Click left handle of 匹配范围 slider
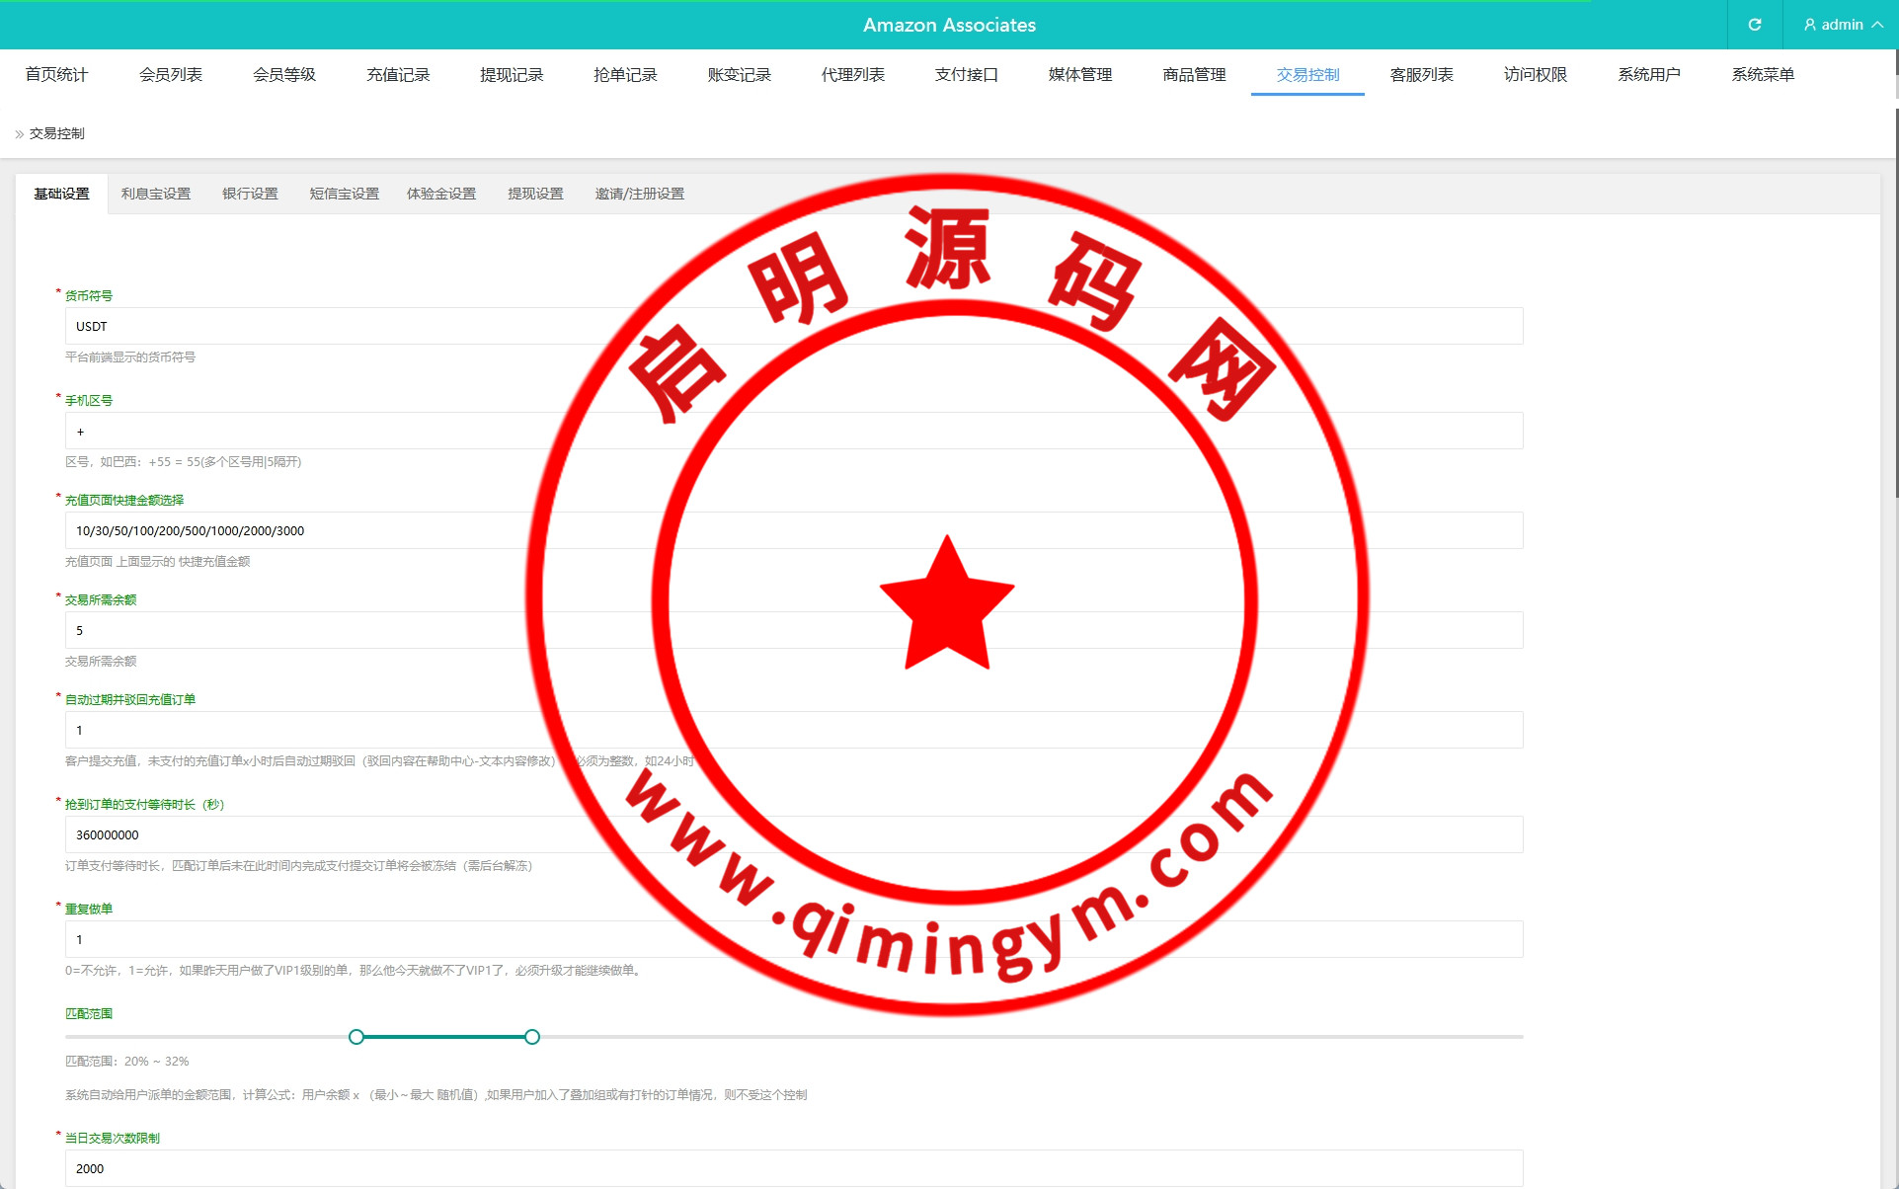1899x1189 pixels. 356,1037
